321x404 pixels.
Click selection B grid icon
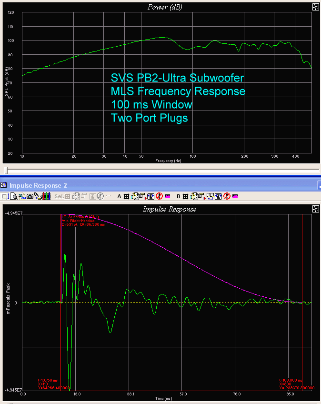tap(186, 197)
